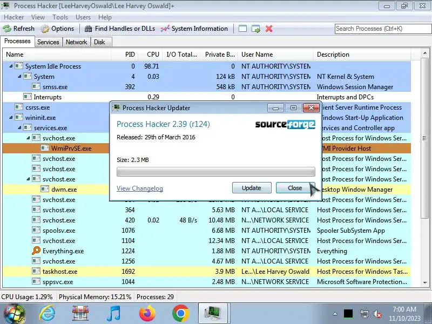Click the network tray icon

[x=364, y=314]
